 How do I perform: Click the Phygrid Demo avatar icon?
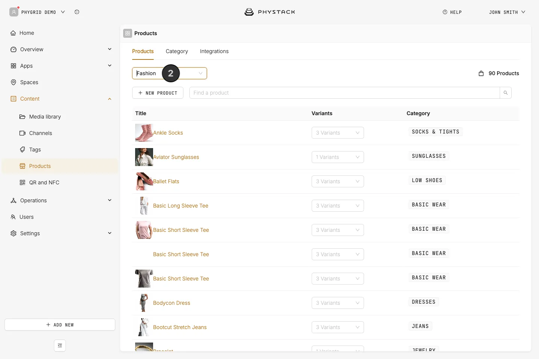[14, 12]
